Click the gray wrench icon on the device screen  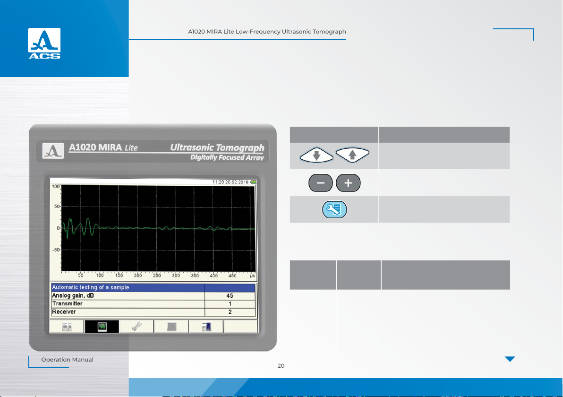pyautogui.click(x=136, y=327)
